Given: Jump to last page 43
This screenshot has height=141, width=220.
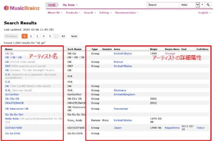Looking at the screenshot, I should pyautogui.click(x=63, y=36).
